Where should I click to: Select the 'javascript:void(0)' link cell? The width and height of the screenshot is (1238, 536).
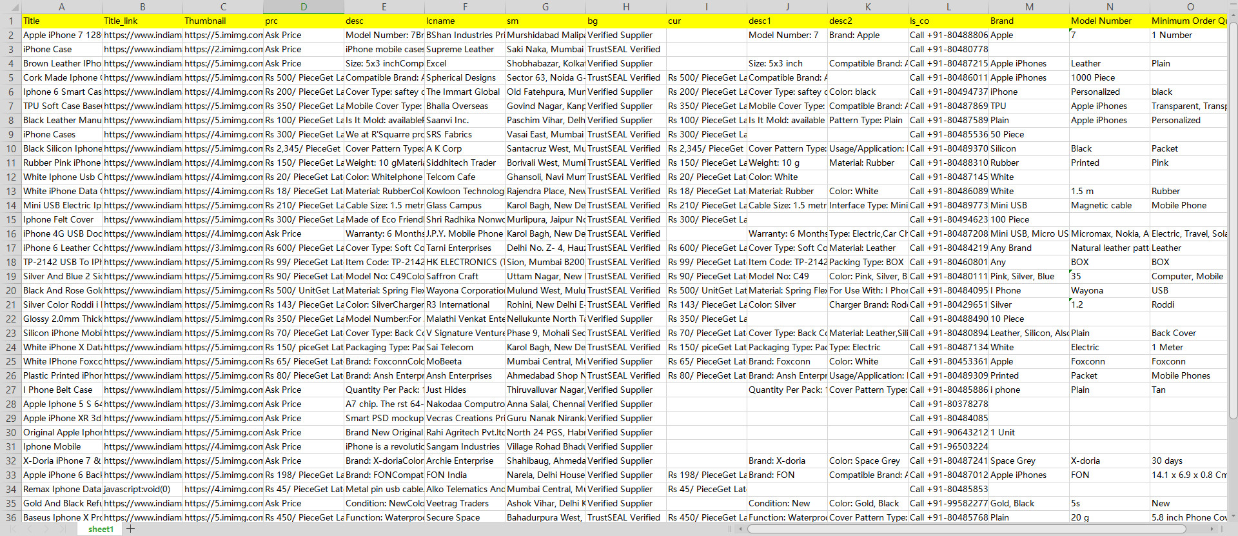142,490
